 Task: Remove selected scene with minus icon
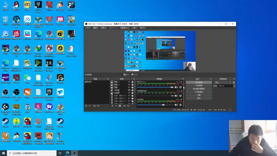pos(90,106)
